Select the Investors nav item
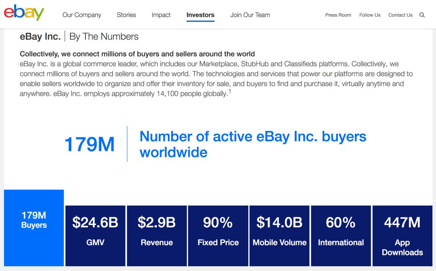The height and width of the screenshot is (271, 436). click(x=201, y=15)
